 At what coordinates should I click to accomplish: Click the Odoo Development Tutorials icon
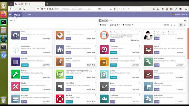[x=148, y=35]
